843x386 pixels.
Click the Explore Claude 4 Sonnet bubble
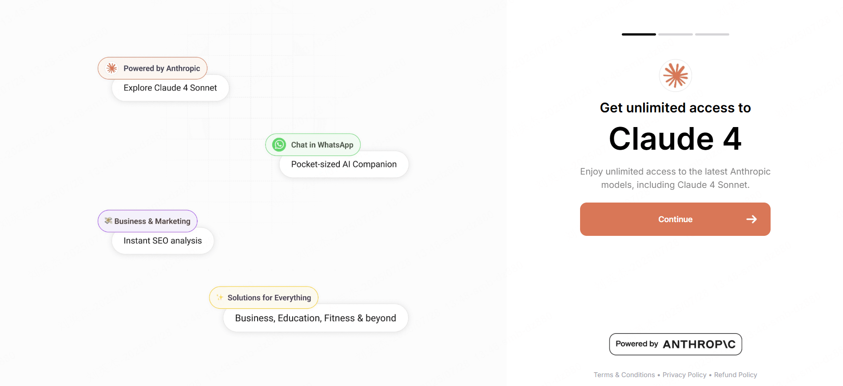(170, 88)
